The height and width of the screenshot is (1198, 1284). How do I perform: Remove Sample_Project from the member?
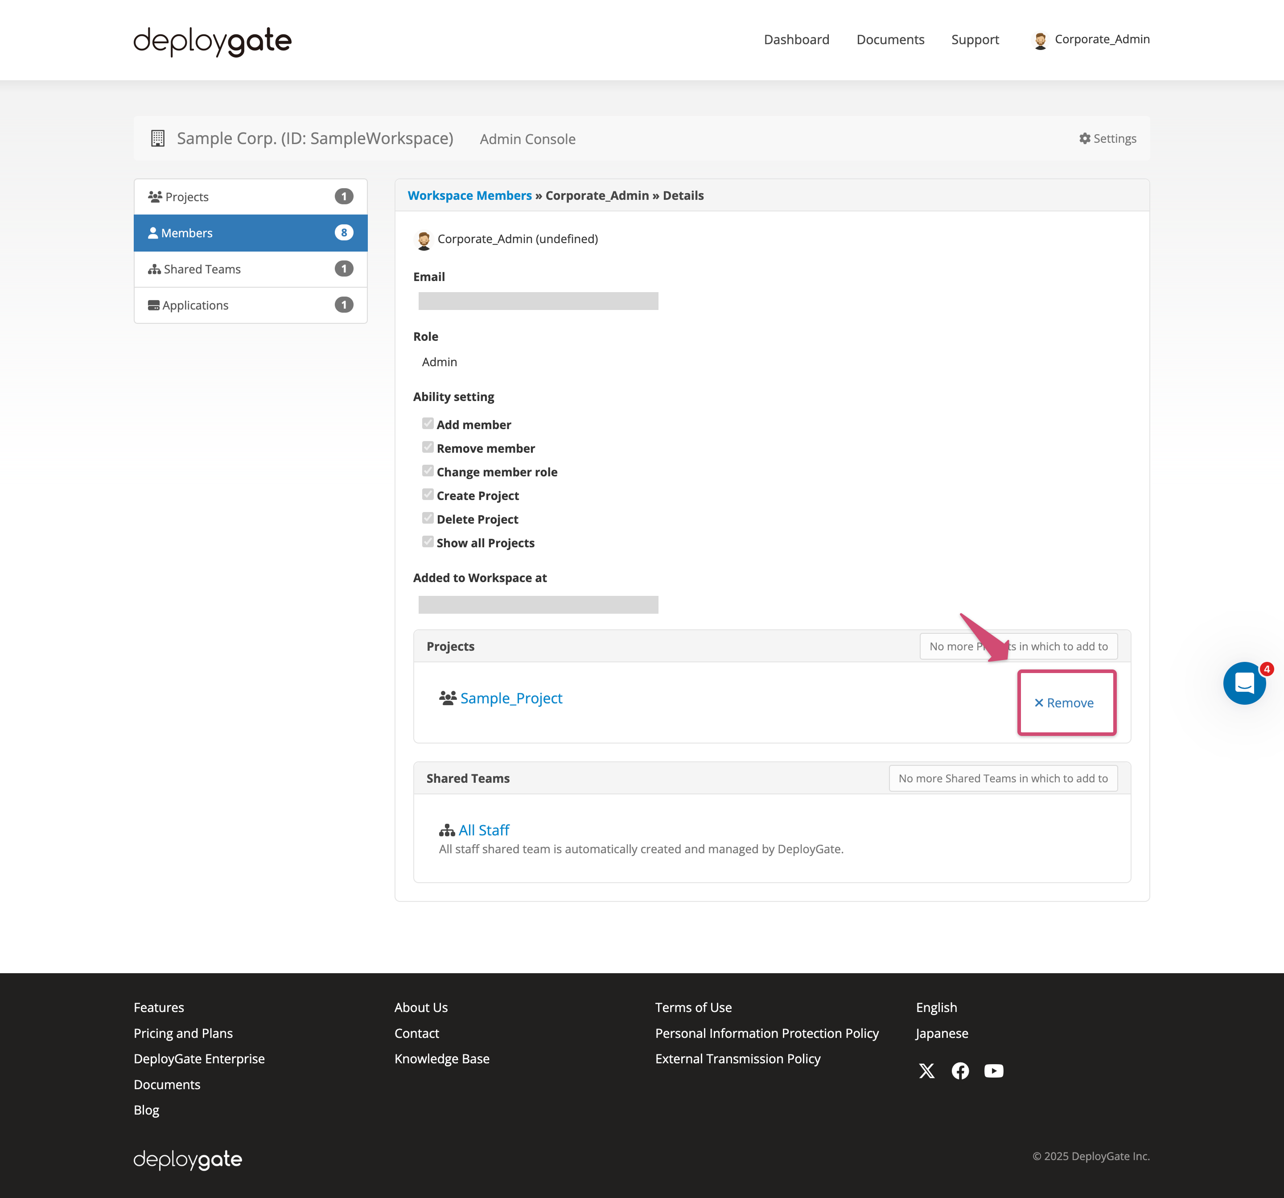[x=1066, y=702]
